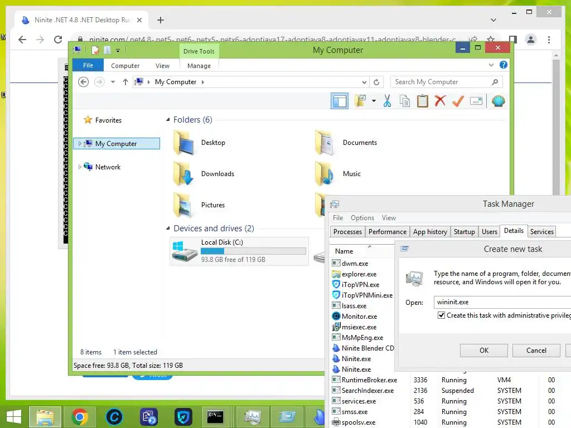Switch to Task Manager Startup tab
571x428 pixels.
(464, 232)
